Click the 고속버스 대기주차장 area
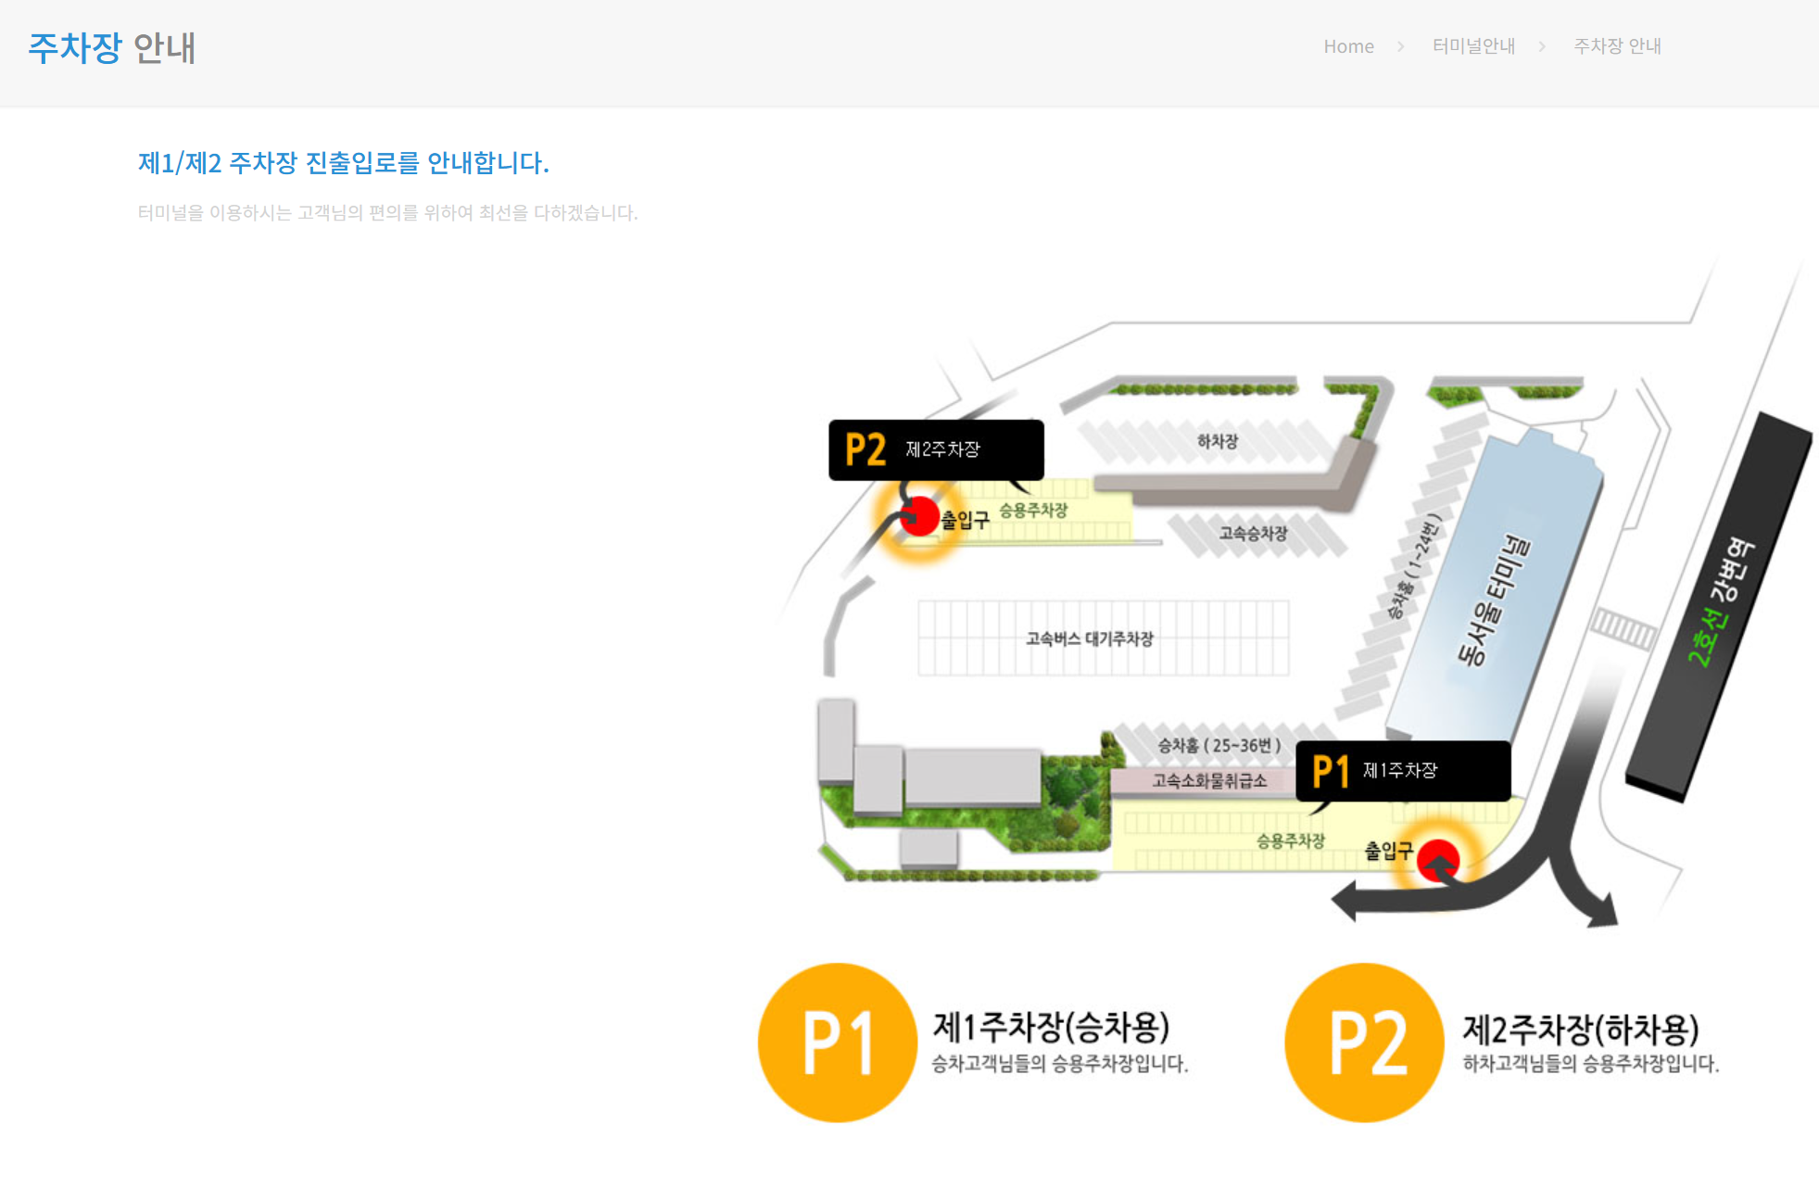 (1090, 638)
